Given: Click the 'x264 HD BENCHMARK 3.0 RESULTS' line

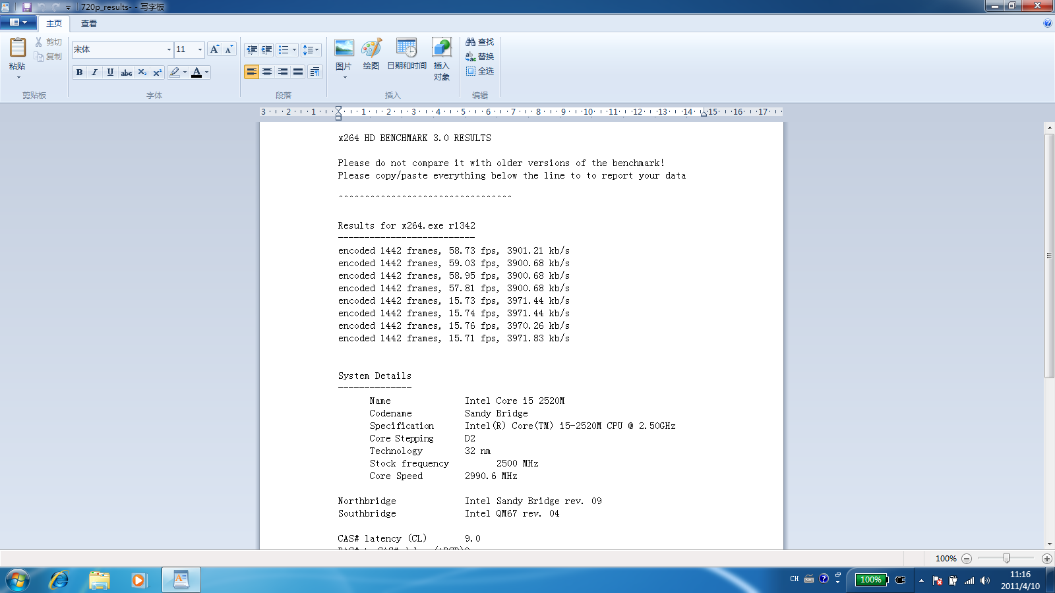Looking at the screenshot, I should [415, 138].
